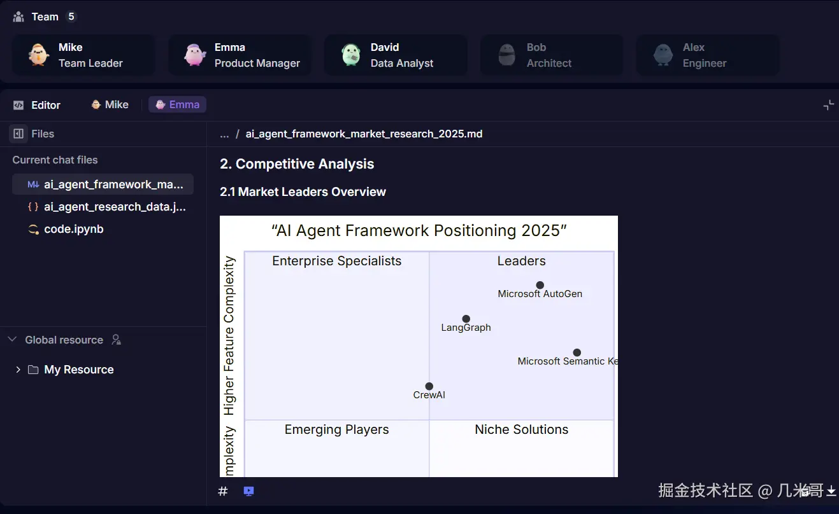Click the AI Agent Framework Positioning chart

pos(419,346)
